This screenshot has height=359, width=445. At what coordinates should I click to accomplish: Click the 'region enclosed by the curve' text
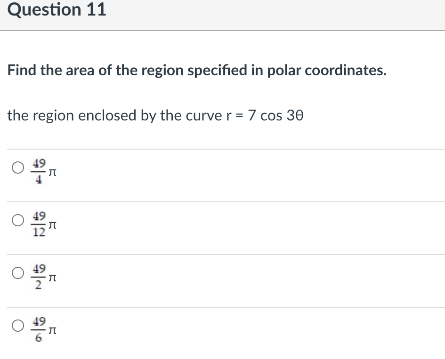[x=127, y=116]
